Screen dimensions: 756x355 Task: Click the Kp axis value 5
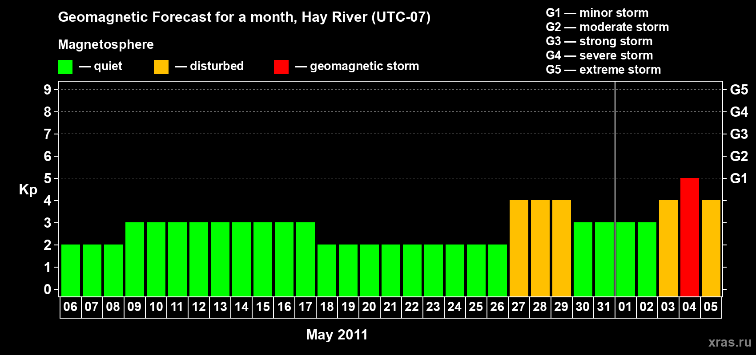(48, 178)
